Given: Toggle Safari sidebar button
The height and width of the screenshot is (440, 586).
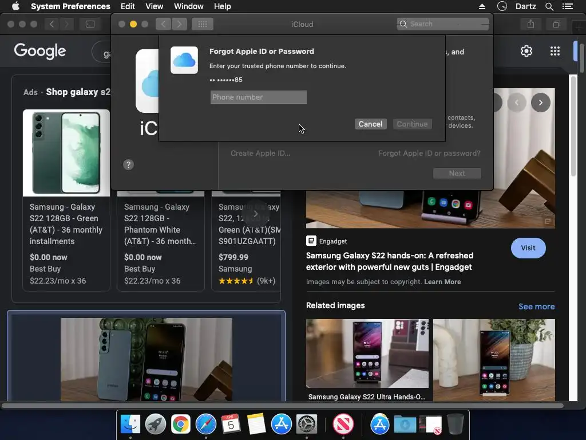Looking at the screenshot, I should pos(90,24).
